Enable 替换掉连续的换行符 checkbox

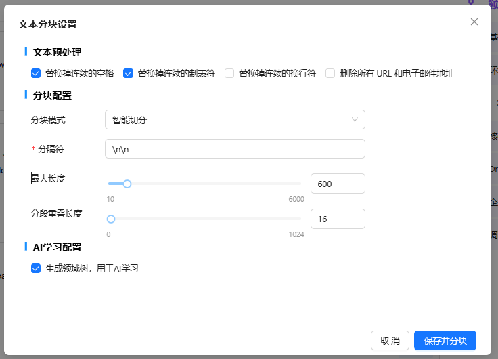[229, 73]
